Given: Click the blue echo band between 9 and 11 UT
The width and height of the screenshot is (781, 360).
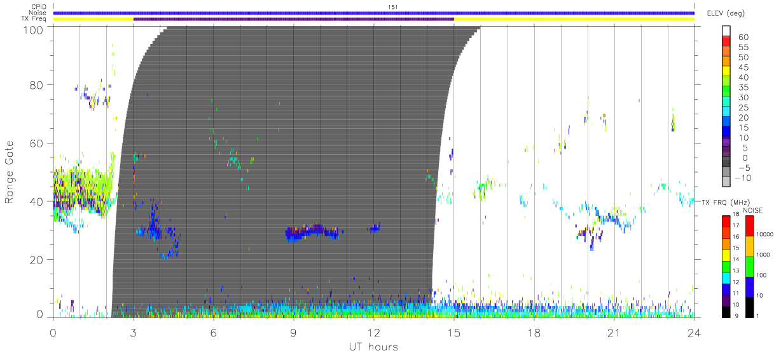Looking at the screenshot, I should pos(313,232).
